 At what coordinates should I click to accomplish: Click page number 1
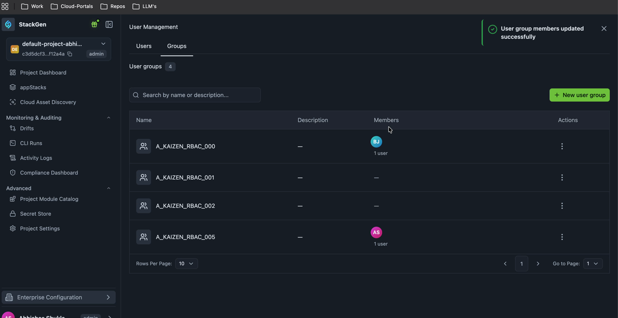point(521,264)
